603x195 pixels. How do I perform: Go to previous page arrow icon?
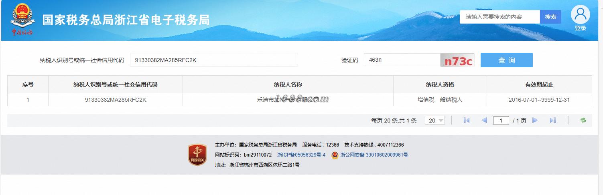484,120
